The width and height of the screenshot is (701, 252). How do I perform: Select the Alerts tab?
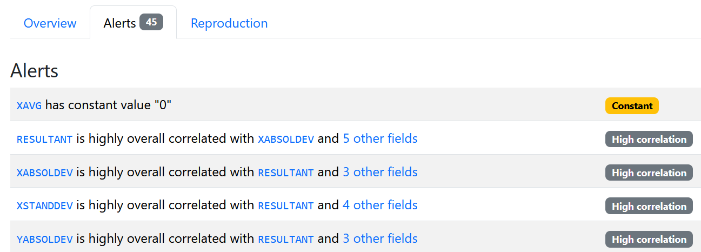coord(133,23)
